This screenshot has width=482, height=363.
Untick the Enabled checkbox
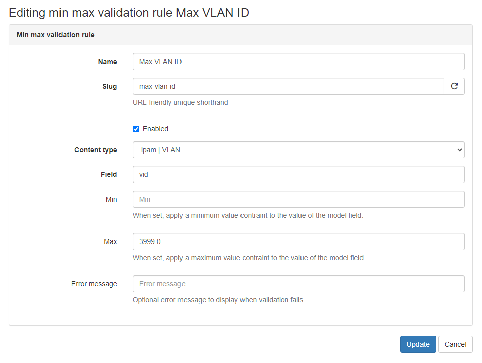136,129
